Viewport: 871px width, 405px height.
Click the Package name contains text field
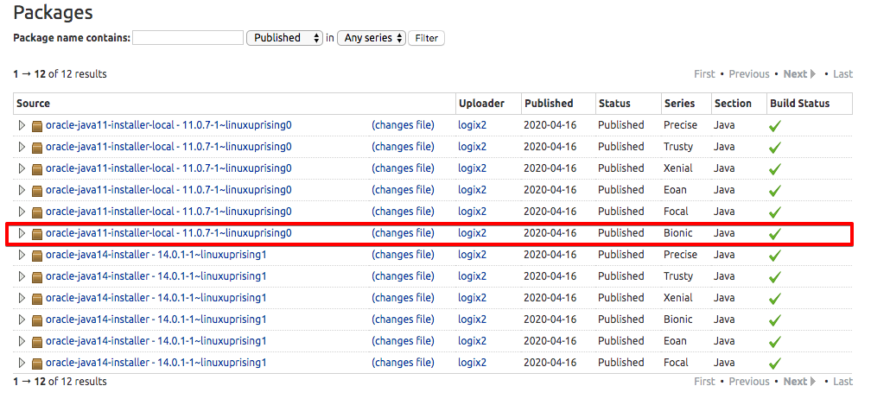pyautogui.click(x=188, y=38)
